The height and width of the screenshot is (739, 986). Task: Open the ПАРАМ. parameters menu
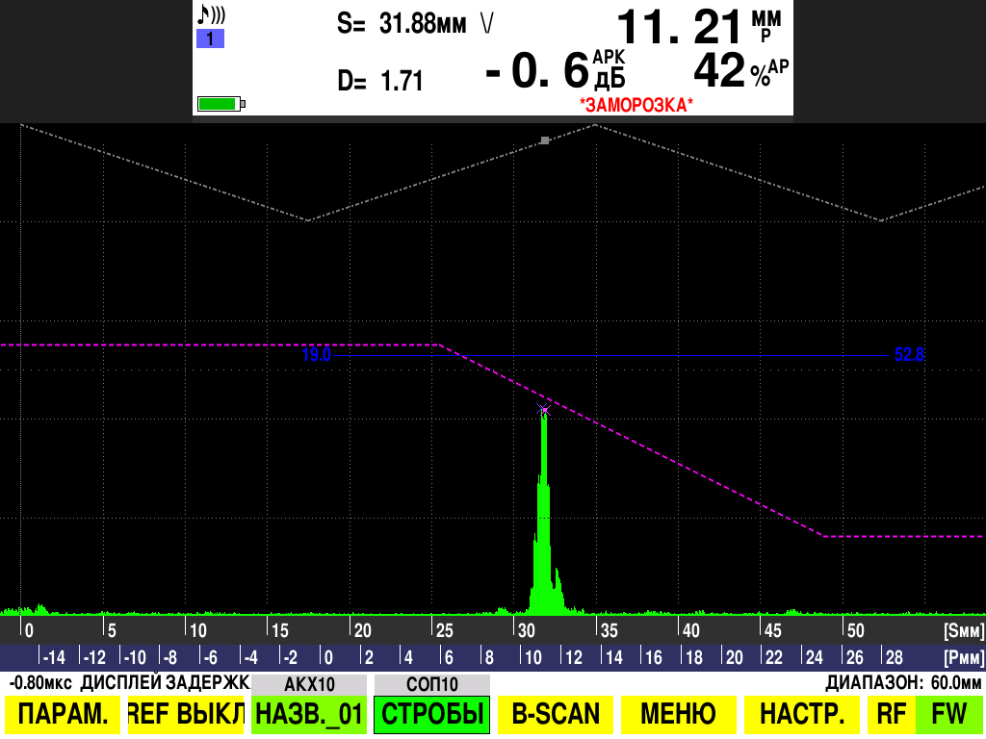63,714
